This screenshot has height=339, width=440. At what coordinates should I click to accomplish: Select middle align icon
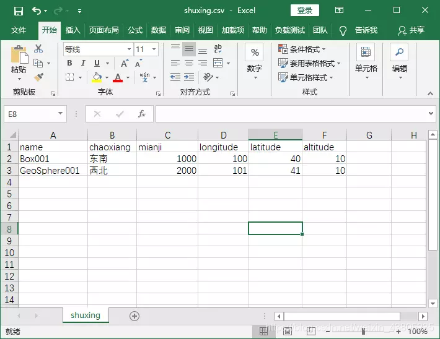pyautogui.click(x=189, y=49)
